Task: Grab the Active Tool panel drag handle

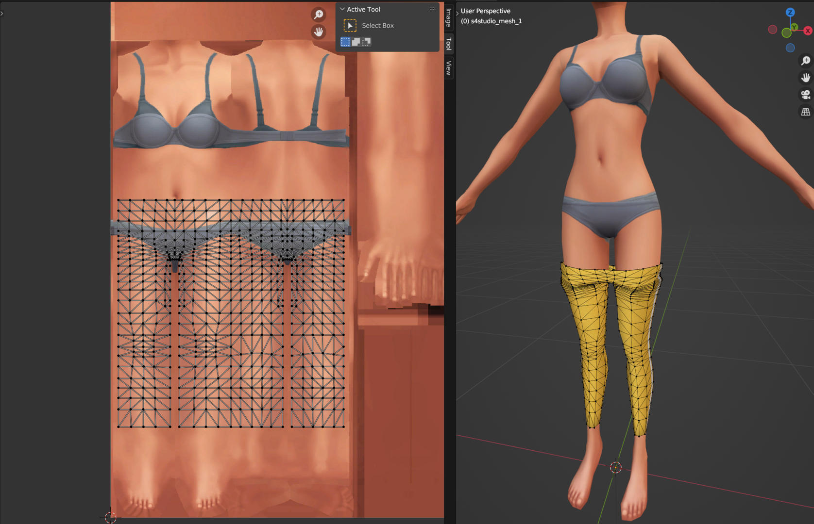Action: click(x=433, y=9)
